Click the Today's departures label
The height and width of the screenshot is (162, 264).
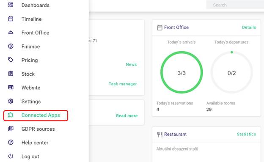click(231, 42)
